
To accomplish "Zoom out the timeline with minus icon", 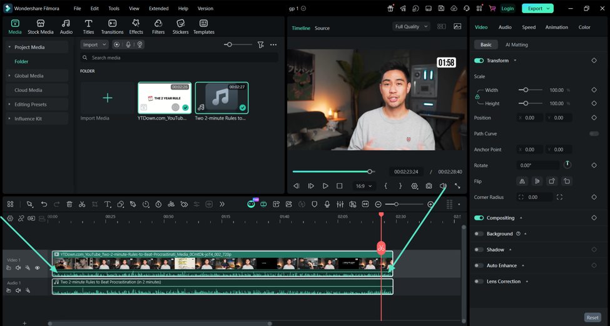I will (378, 204).
